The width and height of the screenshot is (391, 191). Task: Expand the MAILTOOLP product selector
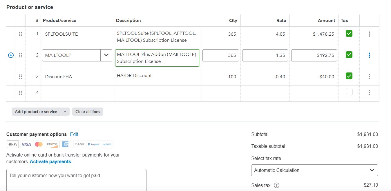click(106, 55)
